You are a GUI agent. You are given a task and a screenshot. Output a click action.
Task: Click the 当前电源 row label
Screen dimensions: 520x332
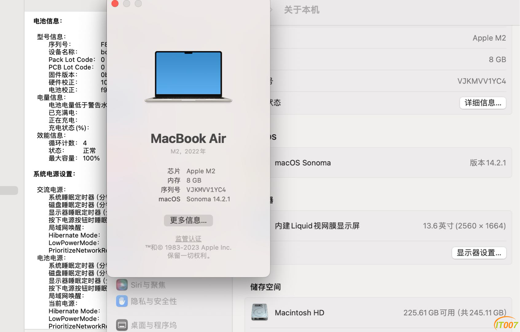tap(63, 303)
